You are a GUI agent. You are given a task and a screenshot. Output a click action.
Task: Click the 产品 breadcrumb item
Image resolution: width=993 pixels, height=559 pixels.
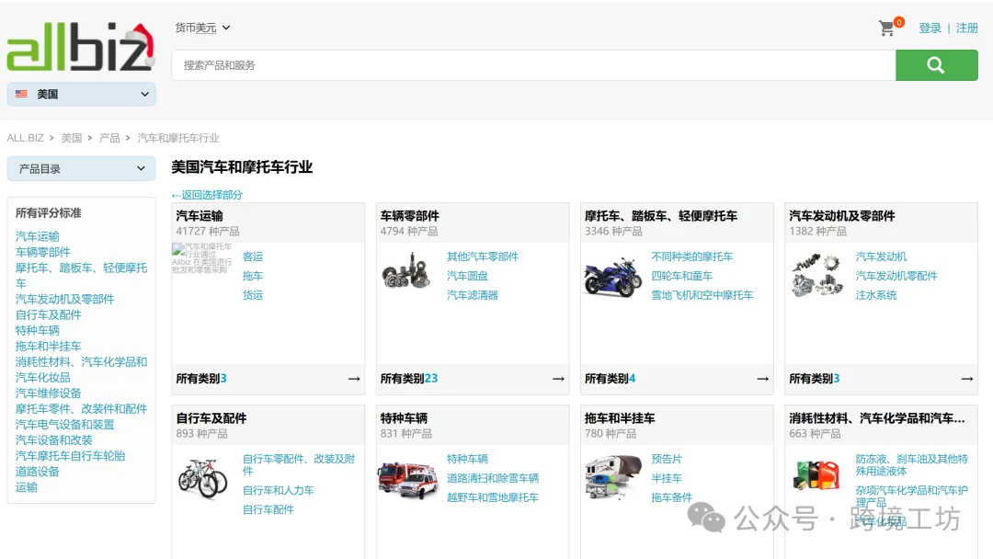[x=108, y=137]
